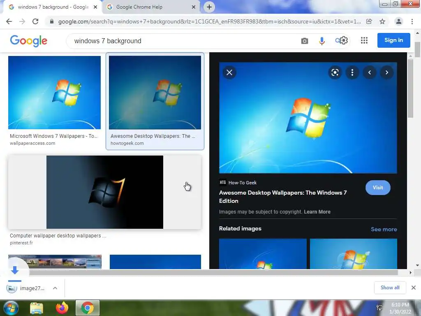
Task: Open the Google apps grid
Action: pos(364,40)
